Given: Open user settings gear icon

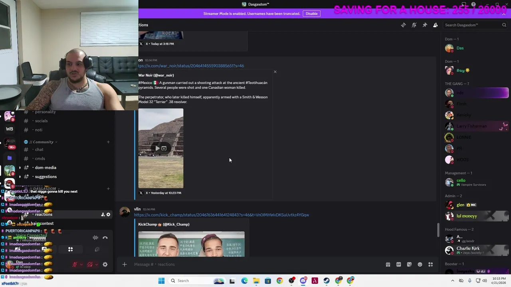Looking at the screenshot, I should click(105, 264).
